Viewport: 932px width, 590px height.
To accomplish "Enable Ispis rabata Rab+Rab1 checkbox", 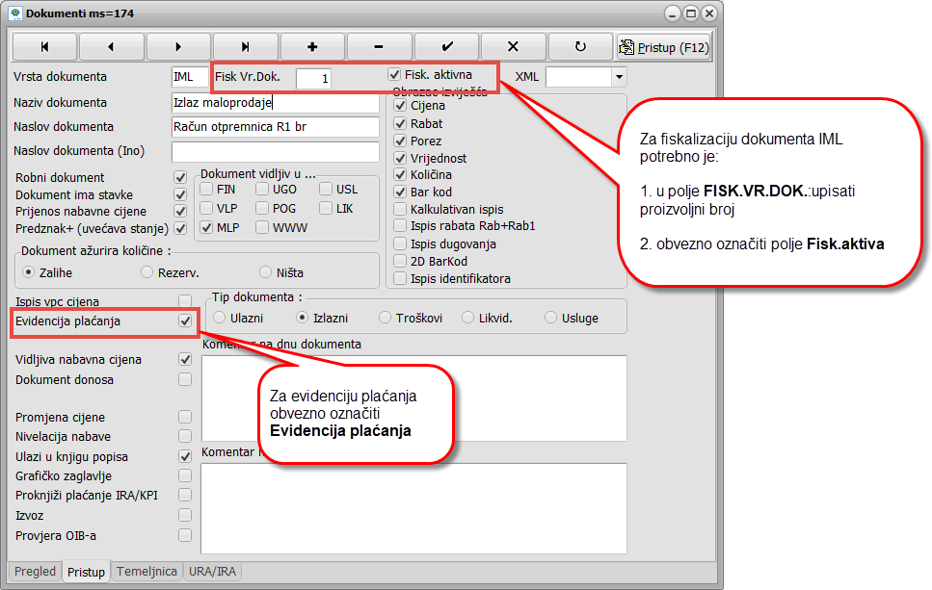I will (x=400, y=225).
